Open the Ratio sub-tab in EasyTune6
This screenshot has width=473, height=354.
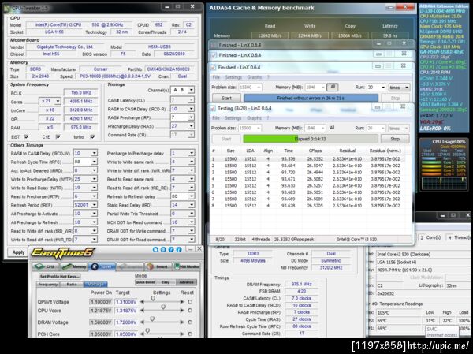[x=72, y=285]
